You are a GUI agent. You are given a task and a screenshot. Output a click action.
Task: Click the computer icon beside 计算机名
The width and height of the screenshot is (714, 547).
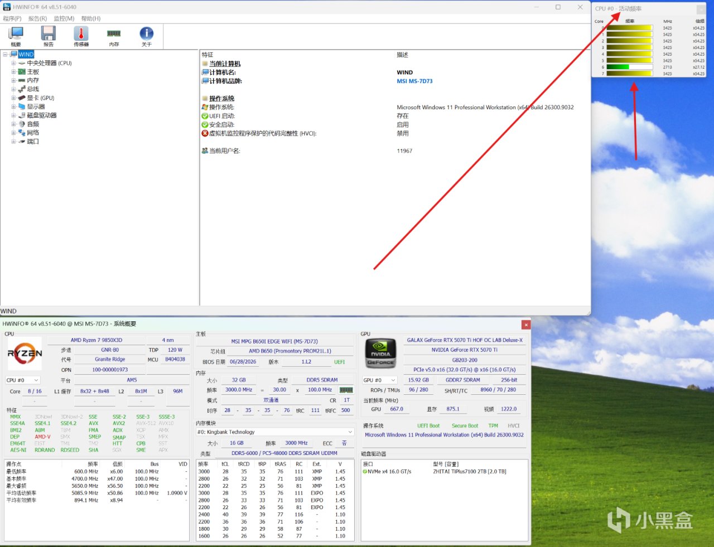205,72
